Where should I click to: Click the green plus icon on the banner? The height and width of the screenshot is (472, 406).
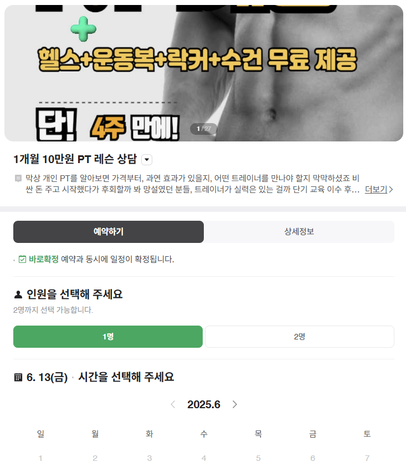point(83,29)
